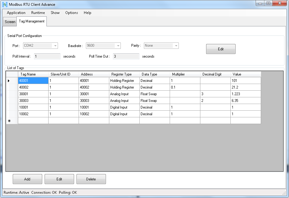Click Float Swap cell in row 30003
This screenshot has width=289, height=198.
pyautogui.click(x=155, y=101)
